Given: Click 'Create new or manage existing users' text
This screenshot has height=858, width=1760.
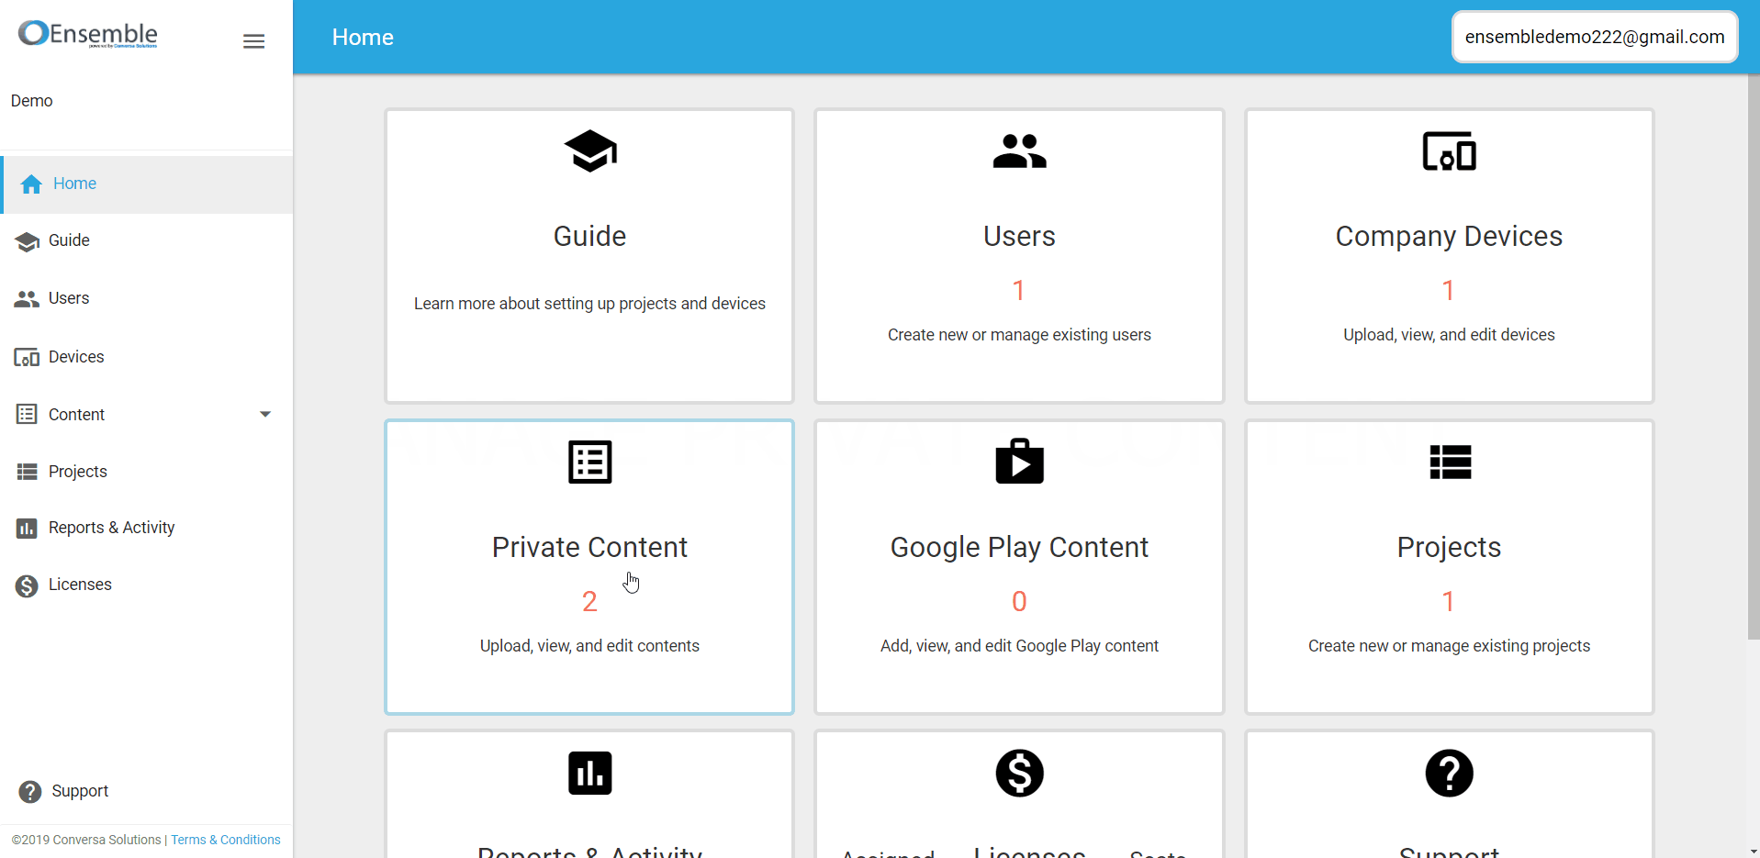Looking at the screenshot, I should click(x=1019, y=335).
